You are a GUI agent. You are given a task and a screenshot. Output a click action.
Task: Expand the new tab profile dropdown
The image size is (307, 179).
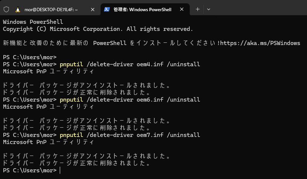pos(209,9)
